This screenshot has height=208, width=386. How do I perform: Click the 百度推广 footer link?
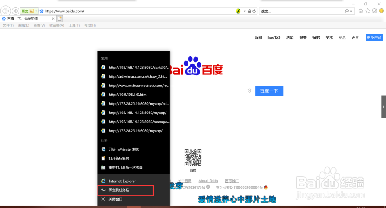tap(232, 181)
